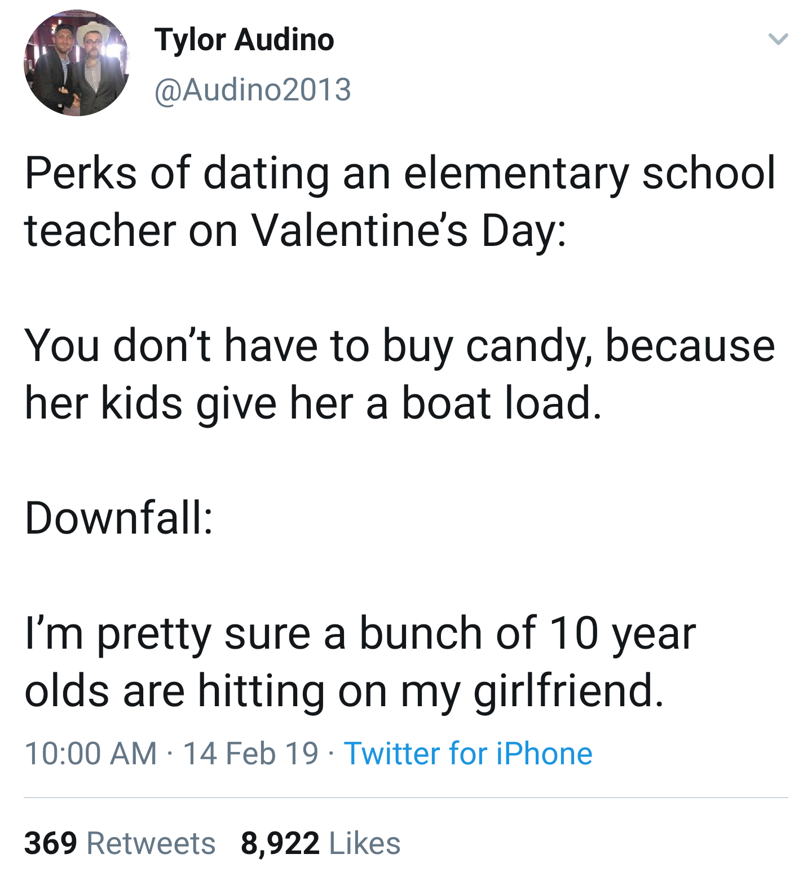Screen dimensions: 812x876
Task: Click the word 'Retweets' label
Action: (151, 843)
